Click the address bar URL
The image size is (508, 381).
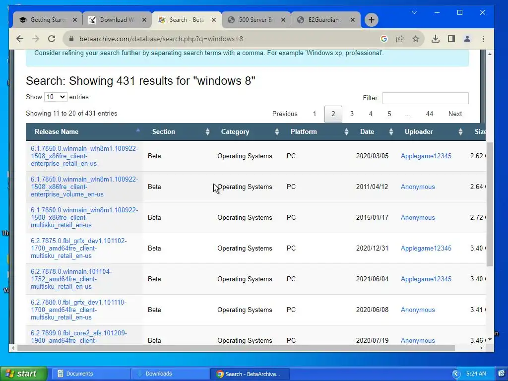[x=161, y=39]
